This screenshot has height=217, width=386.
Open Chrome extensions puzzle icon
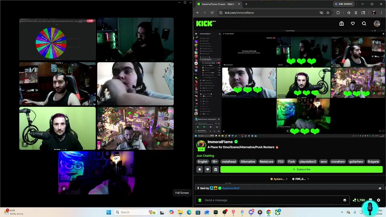338,13
